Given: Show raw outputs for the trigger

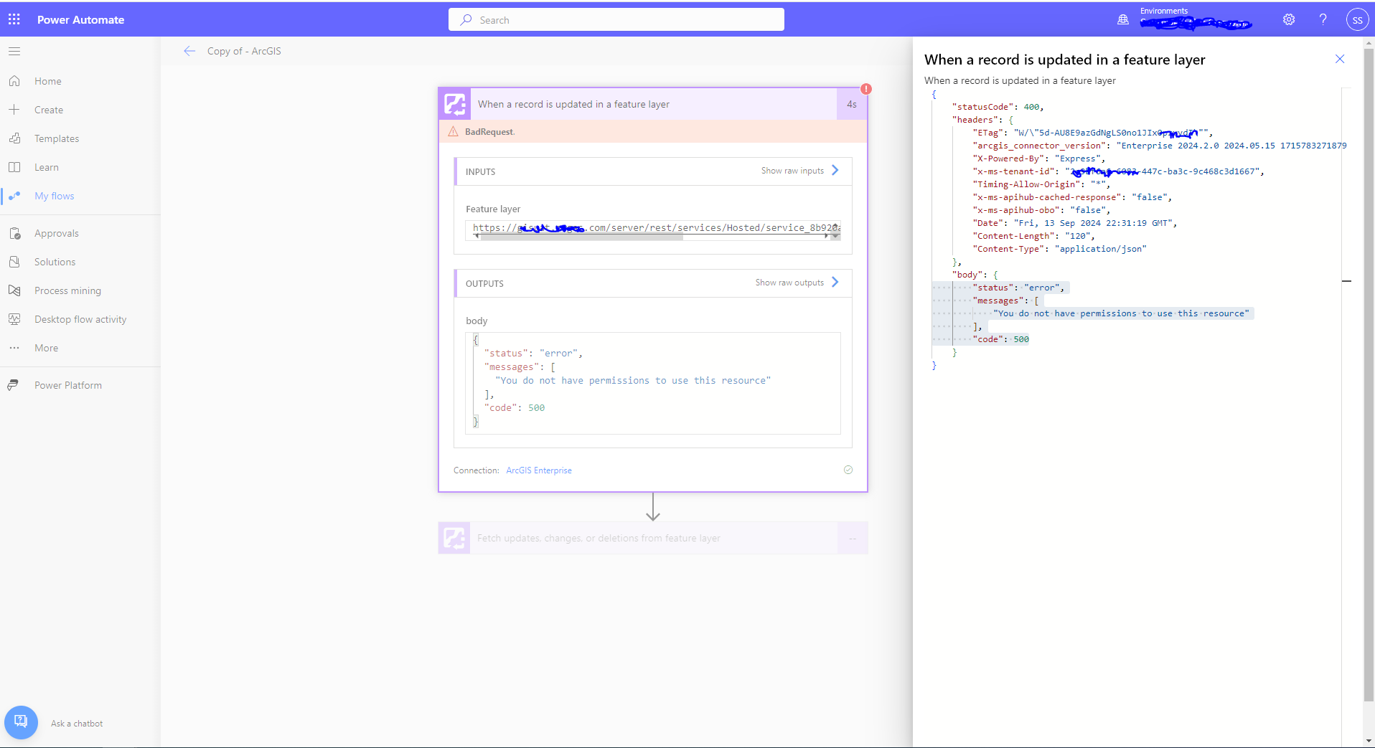Looking at the screenshot, I should pyautogui.click(x=789, y=282).
